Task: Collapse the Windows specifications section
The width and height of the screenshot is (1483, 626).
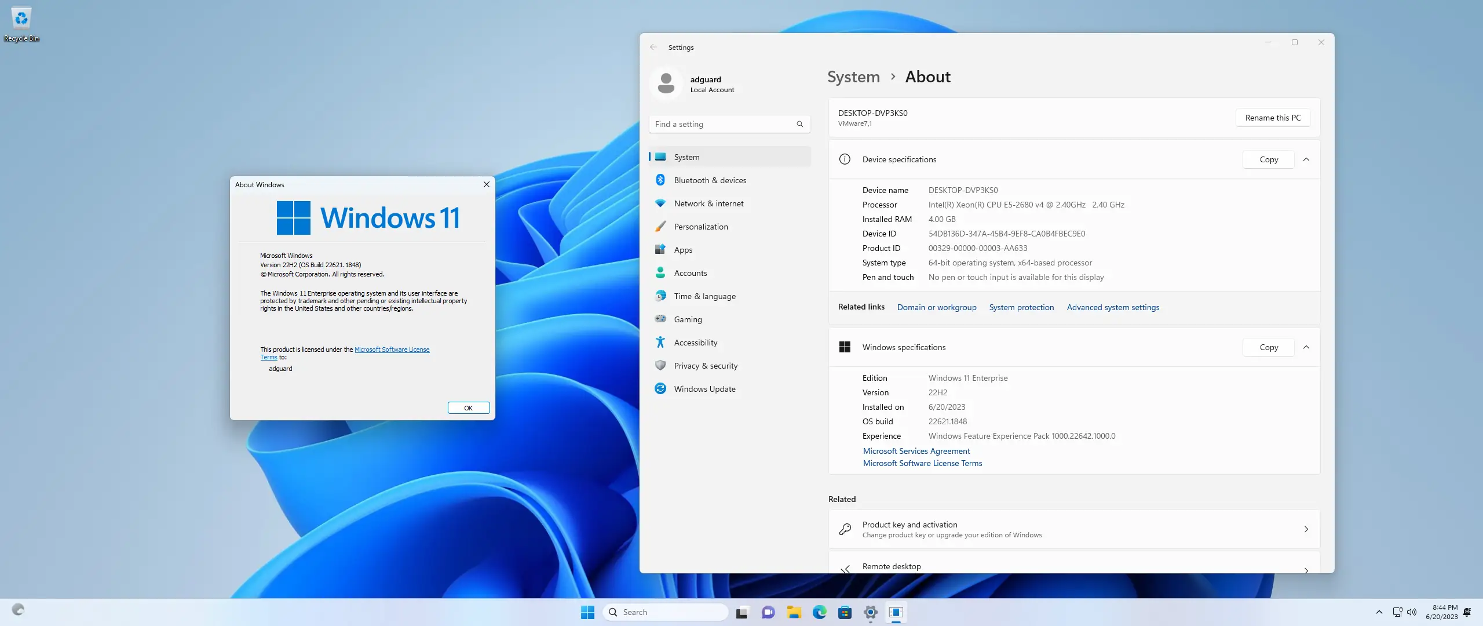Action: coord(1307,347)
